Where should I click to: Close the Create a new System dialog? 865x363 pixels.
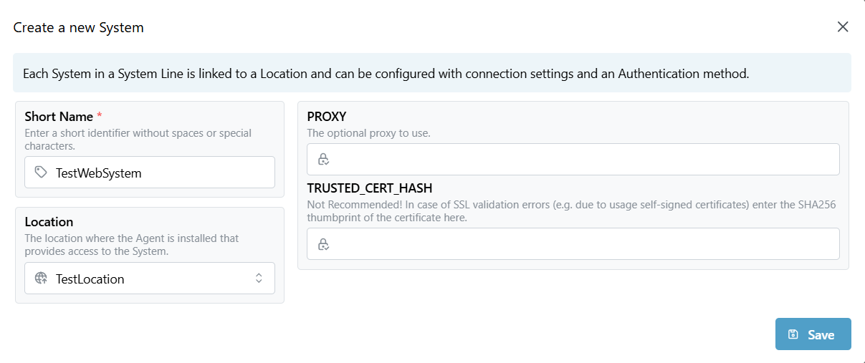pyautogui.click(x=843, y=27)
